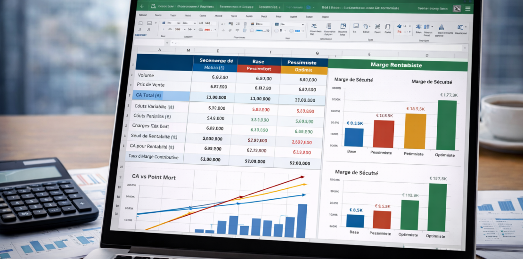Viewport: 523px width, 259px height.
Task: Select the CA Total (€) row label
Action: pyautogui.click(x=148, y=95)
